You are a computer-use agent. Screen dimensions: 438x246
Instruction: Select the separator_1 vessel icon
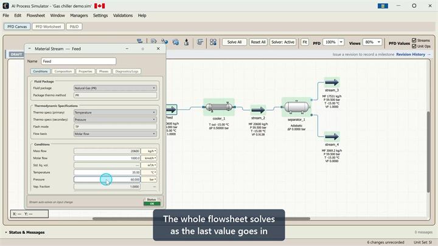click(296, 107)
